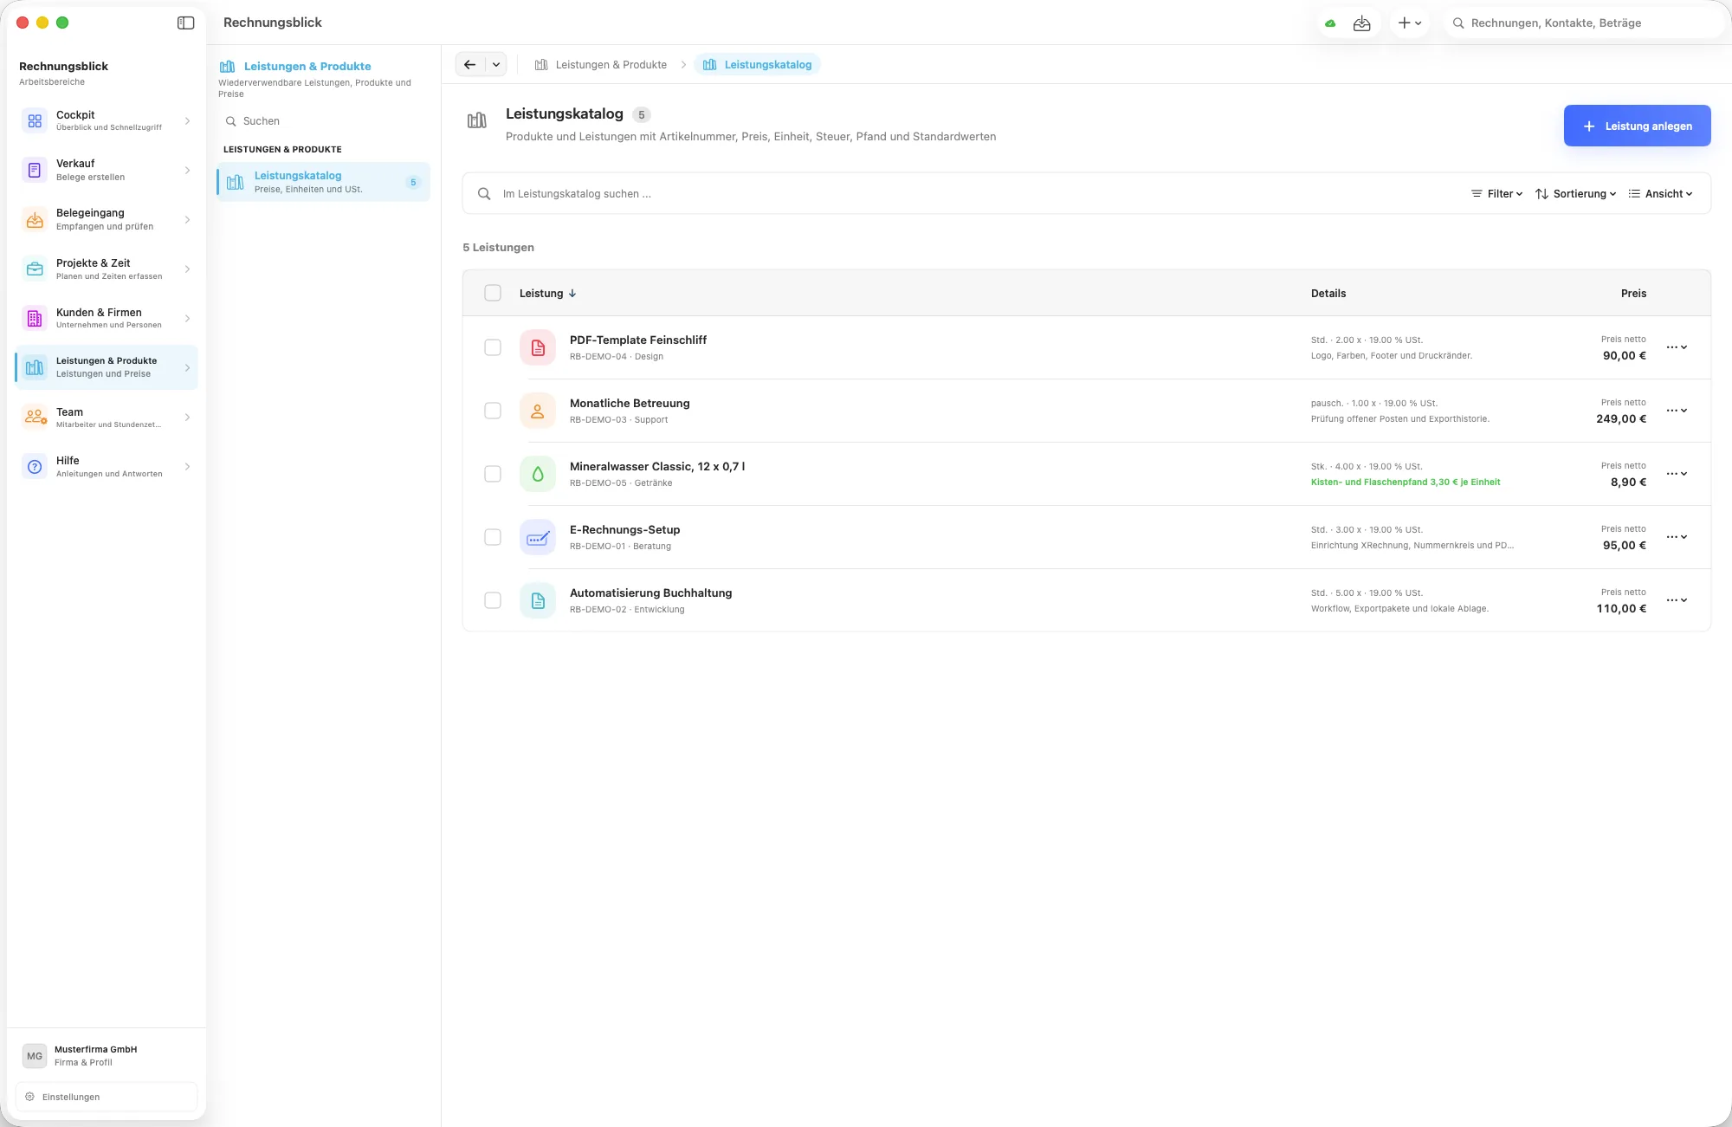Image resolution: width=1732 pixels, height=1127 pixels.
Task: Check the PDF-Template Feinschliff row checkbox
Action: [493, 348]
